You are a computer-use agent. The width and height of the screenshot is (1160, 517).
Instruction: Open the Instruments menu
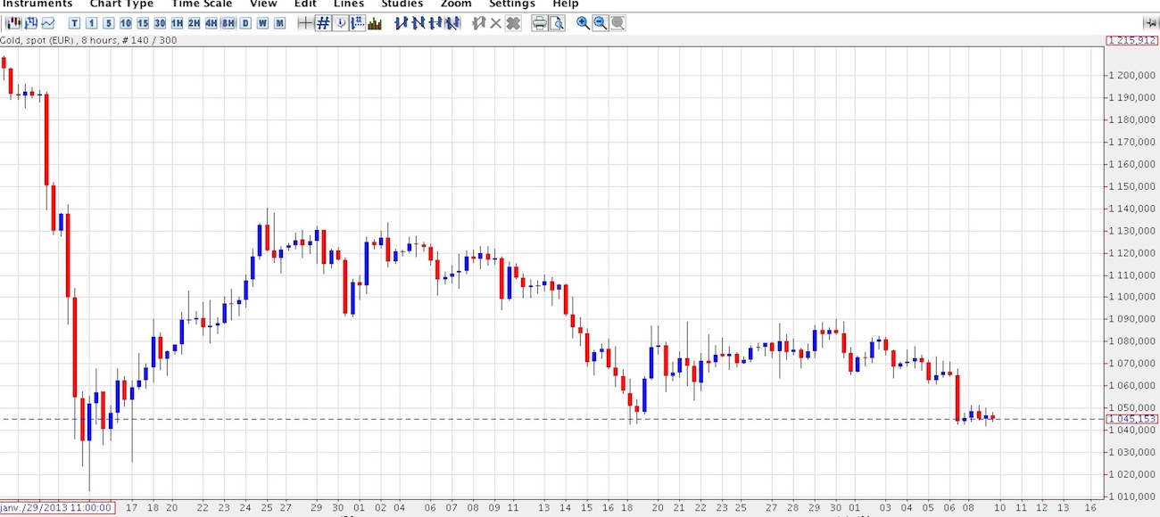(x=37, y=4)
